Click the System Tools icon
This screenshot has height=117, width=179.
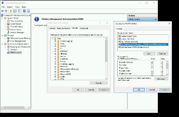(5, 18)
